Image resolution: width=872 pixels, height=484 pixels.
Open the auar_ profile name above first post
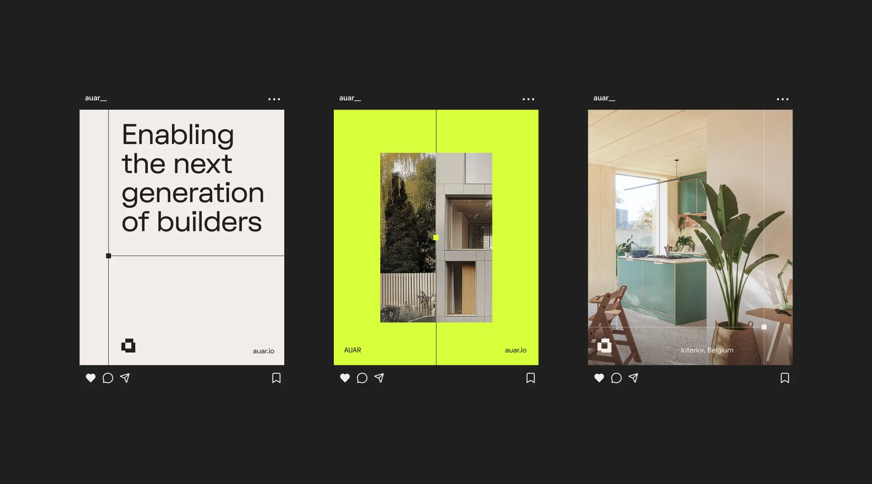click(x=96, y=98)
